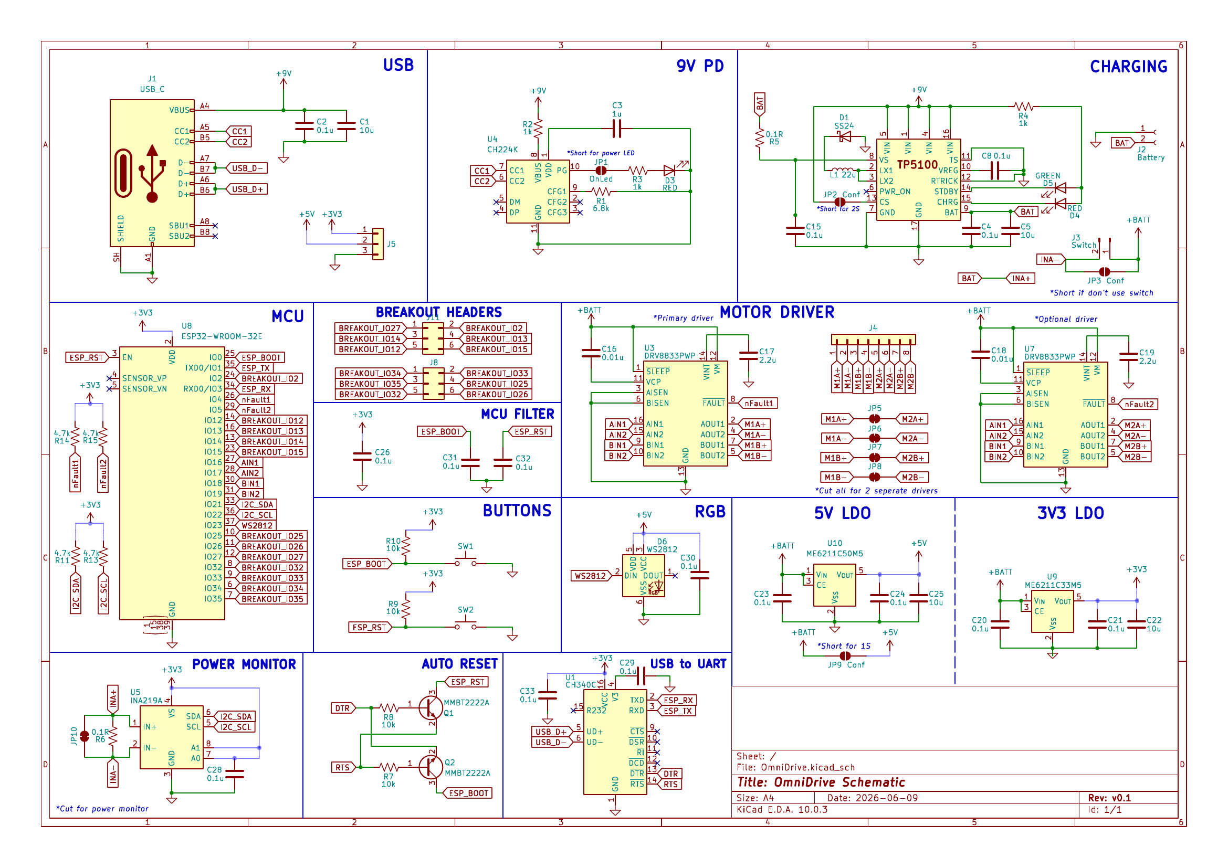This screenshot has width=1228, height=868.
Task: Select the '*Cut for power monitor' note
Action: coord(102,809)
